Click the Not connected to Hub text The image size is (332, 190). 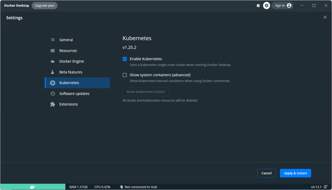point(141,187)
